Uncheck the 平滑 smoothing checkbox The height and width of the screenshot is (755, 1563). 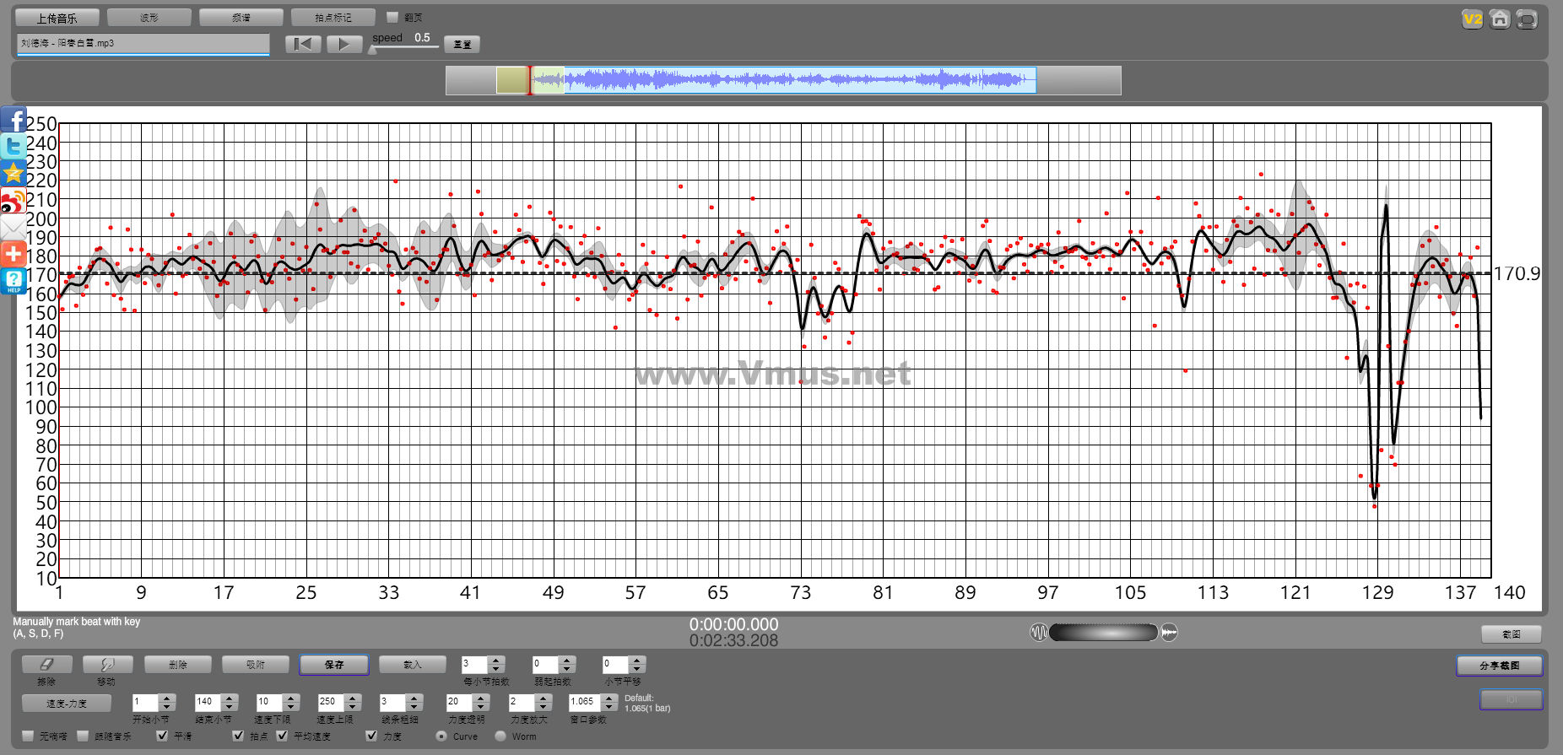pyautogui.click(x=162, y=736)
